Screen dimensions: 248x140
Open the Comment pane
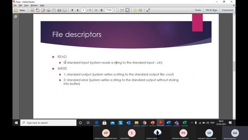227,10
